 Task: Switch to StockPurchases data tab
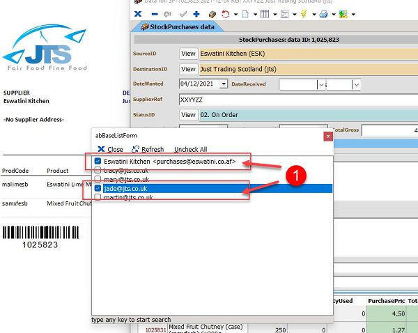178,27
